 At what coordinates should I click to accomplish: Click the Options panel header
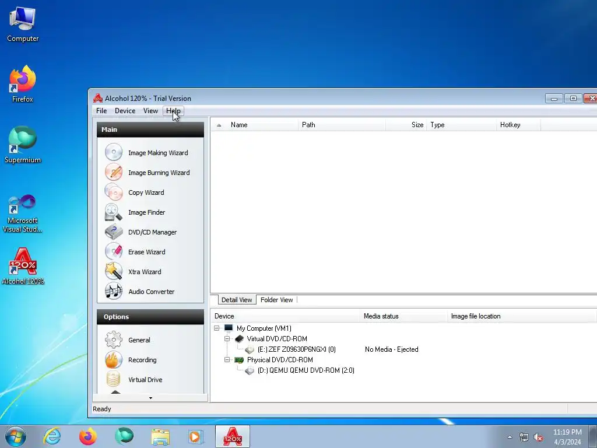[x=150, y=317]
